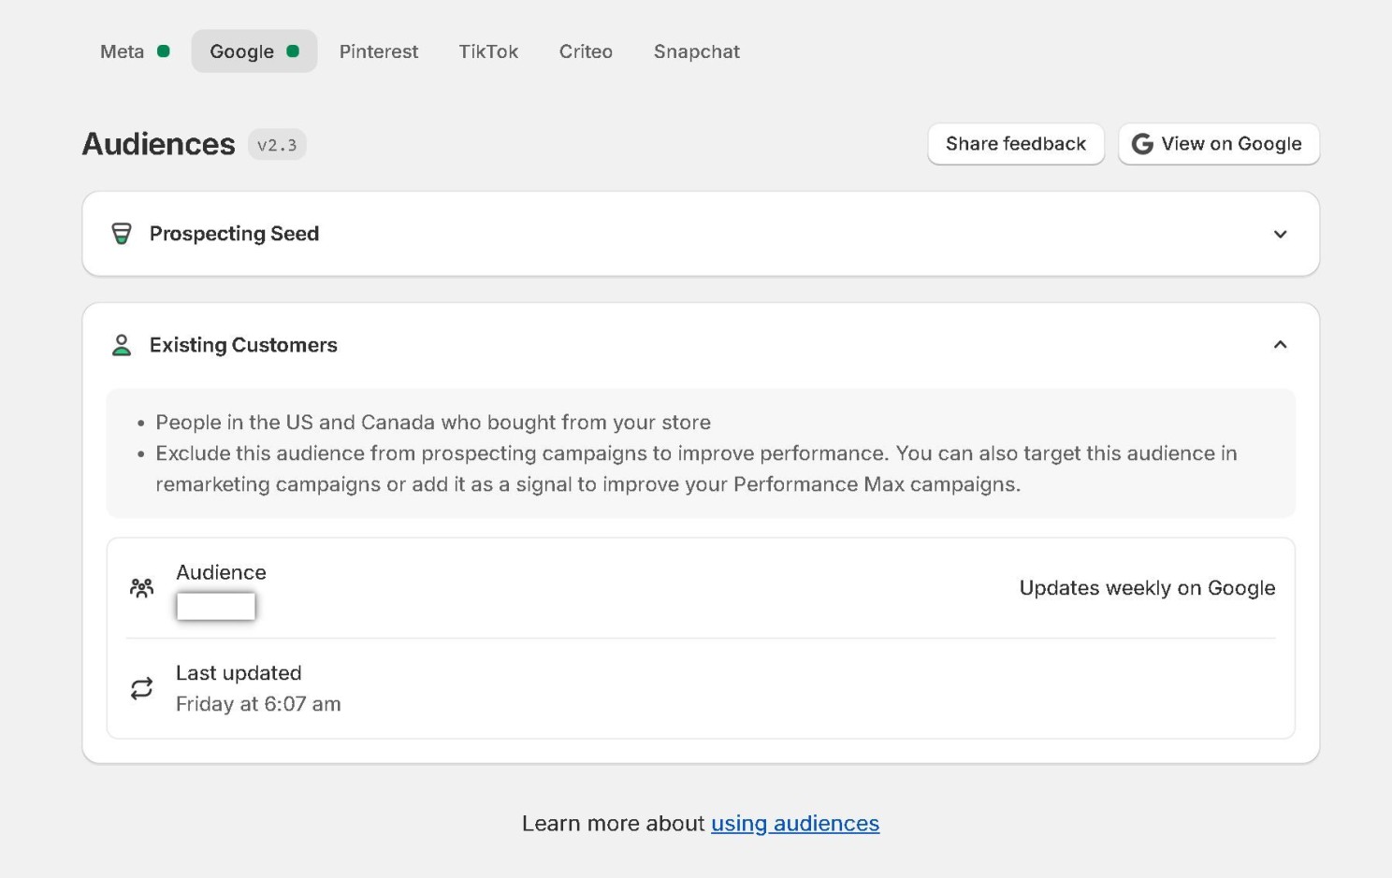Go to the TikTok tab
The width and height of the screenshot is (1392, 878).
[488, 51]
